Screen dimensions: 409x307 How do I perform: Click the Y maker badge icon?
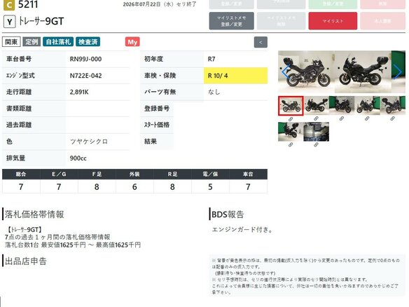(10, 22)
